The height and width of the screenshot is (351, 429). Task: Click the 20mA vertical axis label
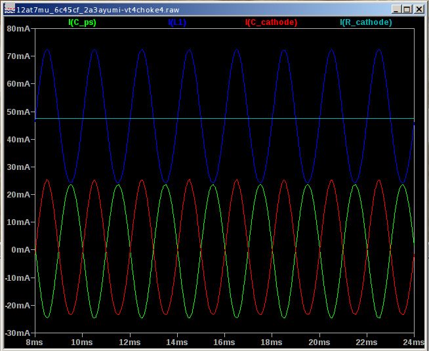(x=18, y=194)
